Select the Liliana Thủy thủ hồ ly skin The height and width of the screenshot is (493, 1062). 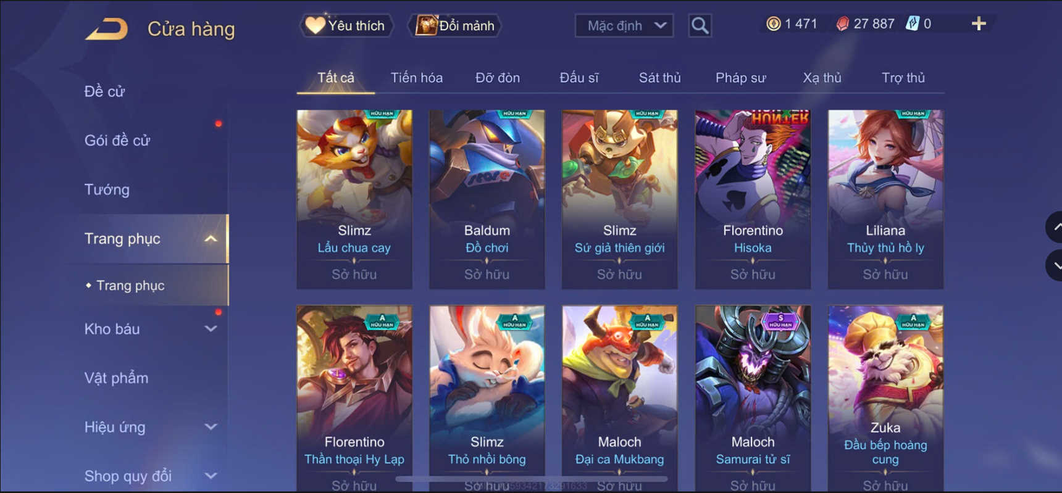(x=885, y=199)
